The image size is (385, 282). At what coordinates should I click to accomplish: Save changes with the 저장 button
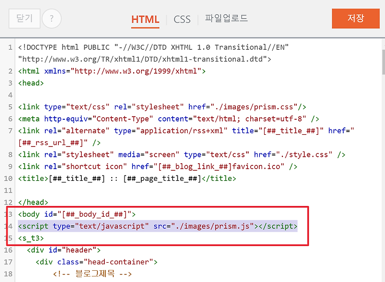(356, 18)
